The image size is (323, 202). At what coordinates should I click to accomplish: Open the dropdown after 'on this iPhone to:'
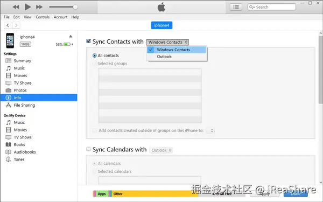pos(210,131)
